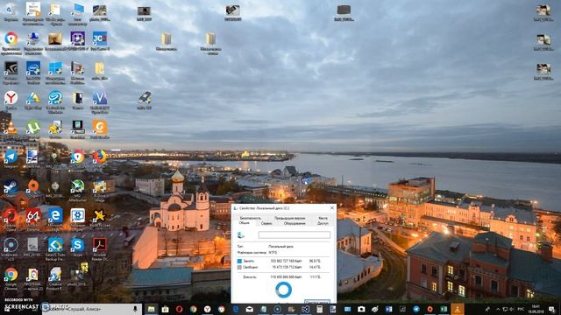This screenshot has width=561, height=315.
Task: Switch to the Предыдущие версии tab
Action: coord(289,218)
